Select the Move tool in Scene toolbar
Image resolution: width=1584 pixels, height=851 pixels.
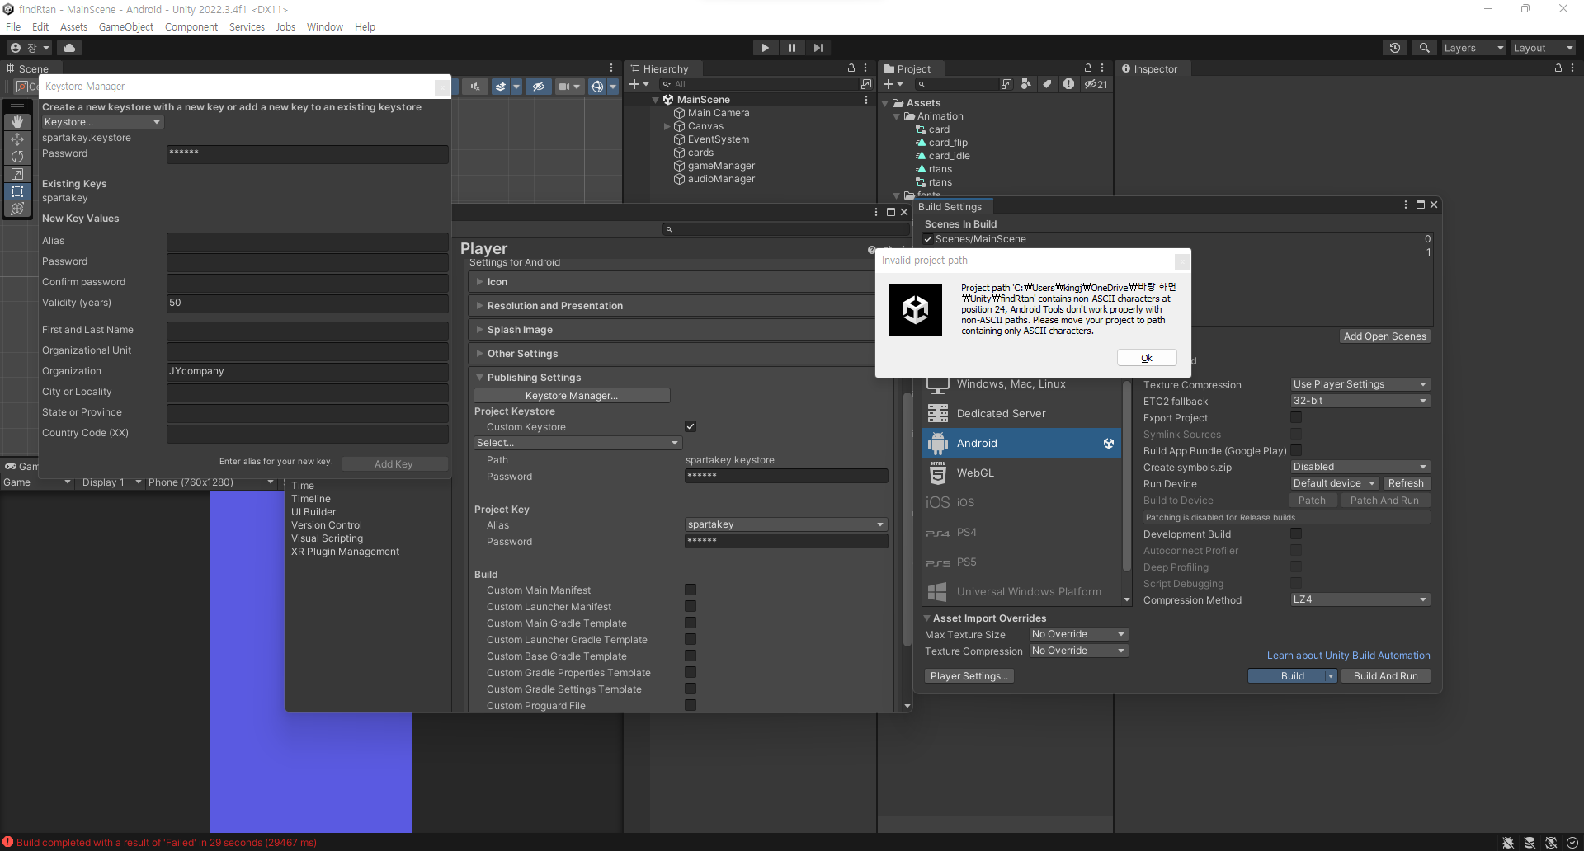tap(17, 139)
